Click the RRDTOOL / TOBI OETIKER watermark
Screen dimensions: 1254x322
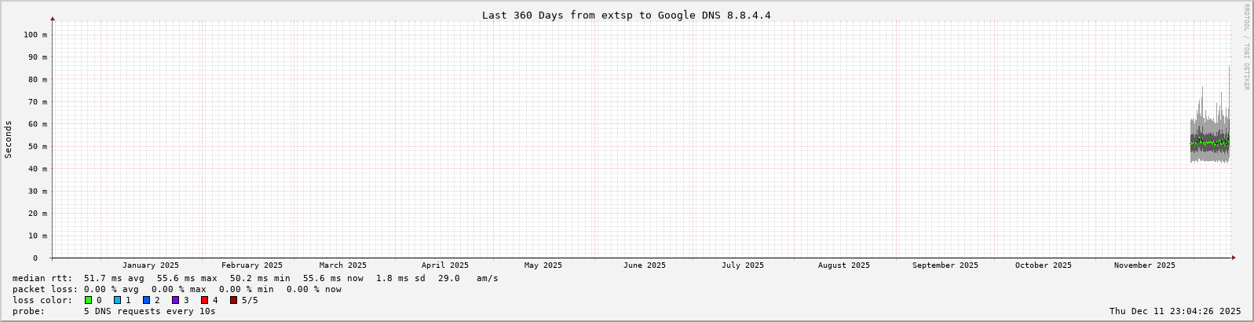tap(1246, 47)
